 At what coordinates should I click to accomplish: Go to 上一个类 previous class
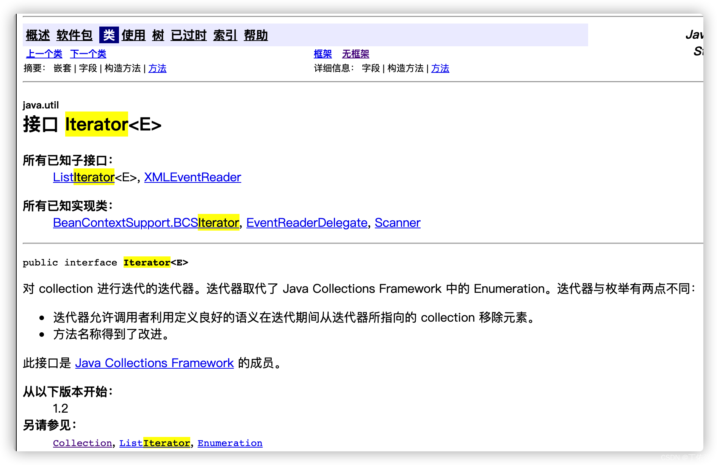[44, 54]
